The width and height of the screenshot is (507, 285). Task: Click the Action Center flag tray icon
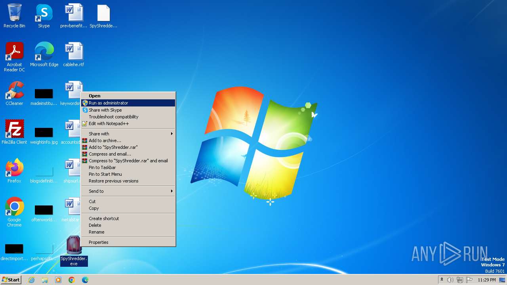469,280
